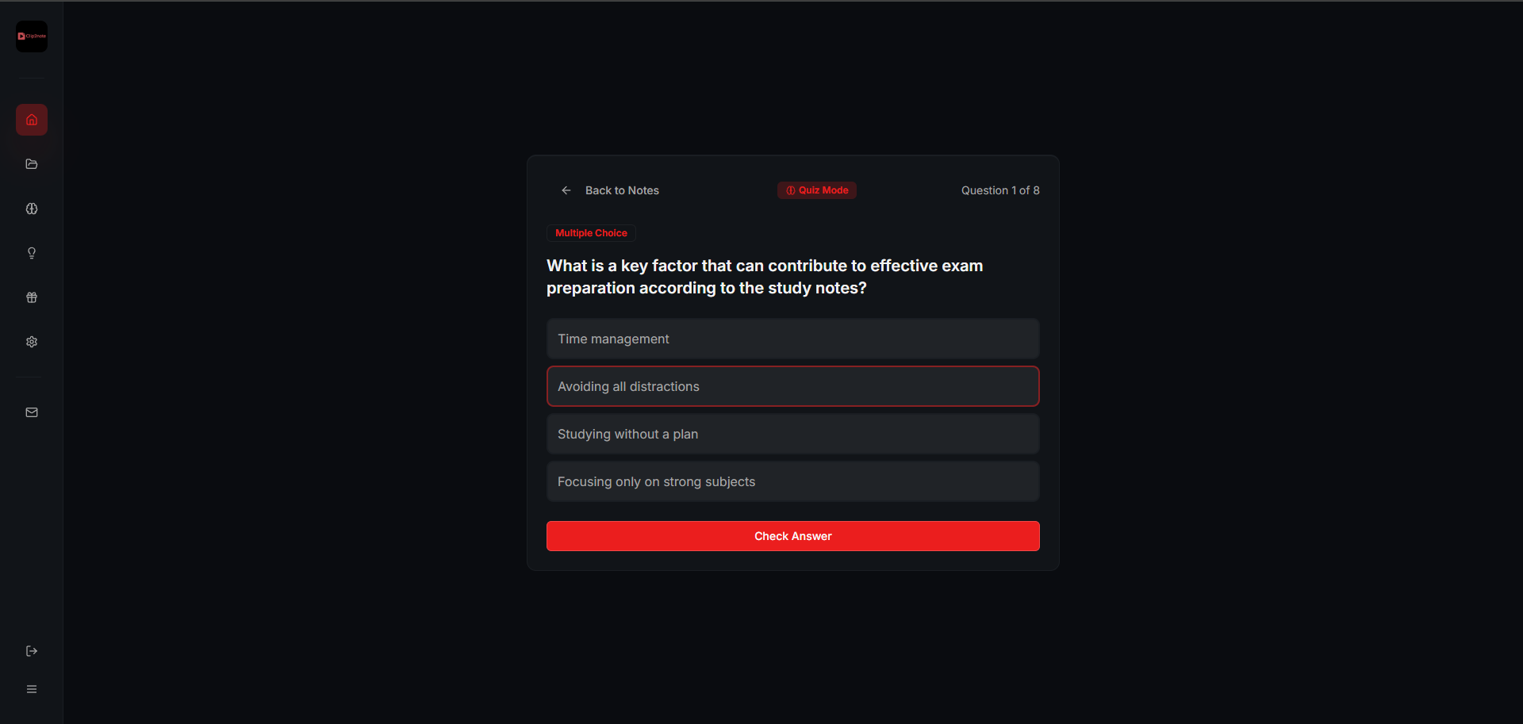
Task: Click the Lightbulb ideas icon
Action: (32, 253)
